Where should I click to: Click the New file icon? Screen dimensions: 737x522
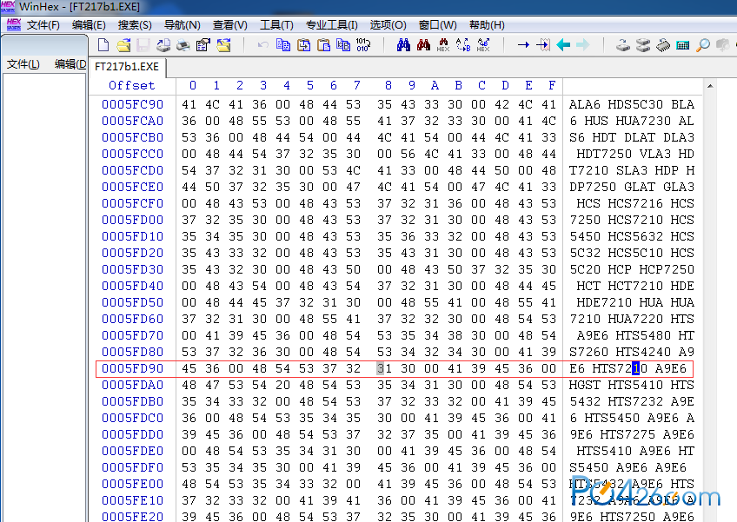click(x=103, y=45)
